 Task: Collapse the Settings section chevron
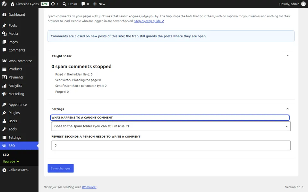(287, 109)
